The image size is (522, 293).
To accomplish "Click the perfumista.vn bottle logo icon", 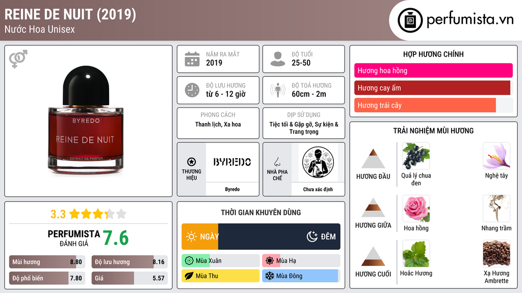I will [410, 20].
